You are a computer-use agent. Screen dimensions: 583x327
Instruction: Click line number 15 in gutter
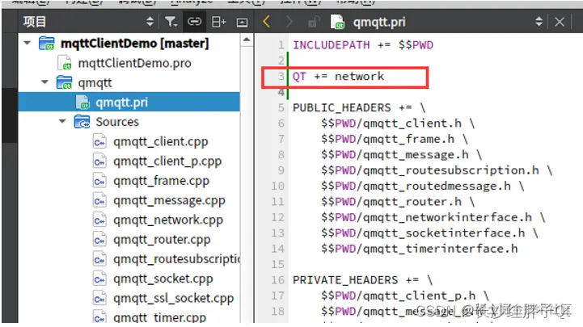pyautogui.click(x=277, y=264)
